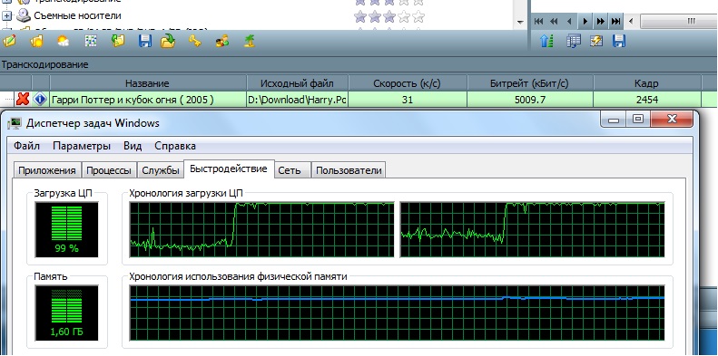
Task: Click the red X cancel transcoding icon
Action: [x=22, y=99]
